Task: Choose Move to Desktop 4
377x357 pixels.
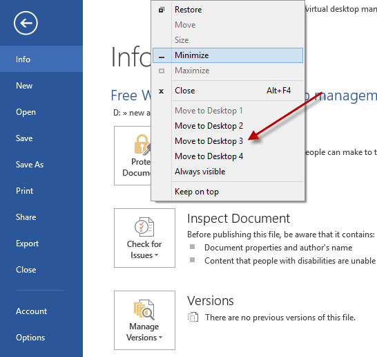Action: pos(209,156)
